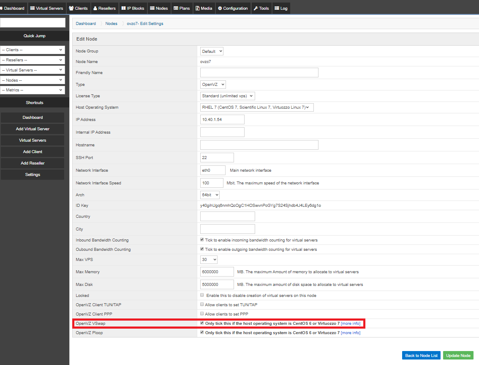The height and width of the screenshot is (365, 479).
Task: Enable Allow clients to set PPP
Action: 202,313
